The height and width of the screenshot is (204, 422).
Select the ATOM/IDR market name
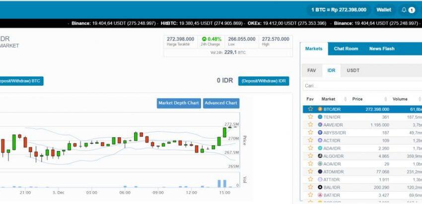(334, 171)
